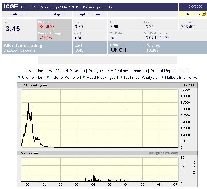Click the empty gray banner placeholder
The image size is (207, 189).
pos(107,60)
